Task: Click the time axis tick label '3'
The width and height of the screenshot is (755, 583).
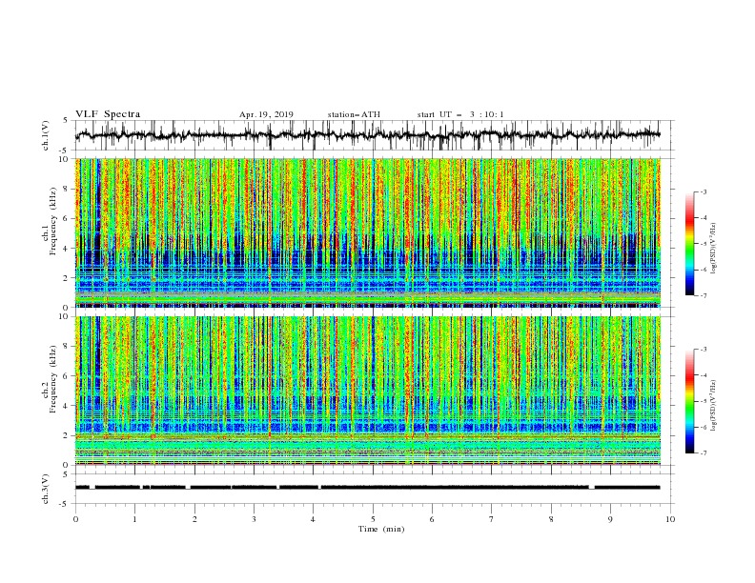Action: 254,519
